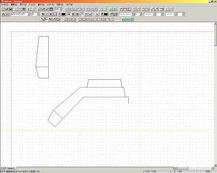The height and width of the screenshot is (173, 217).
Task: Click the New document icon
Action: (3, 9)
